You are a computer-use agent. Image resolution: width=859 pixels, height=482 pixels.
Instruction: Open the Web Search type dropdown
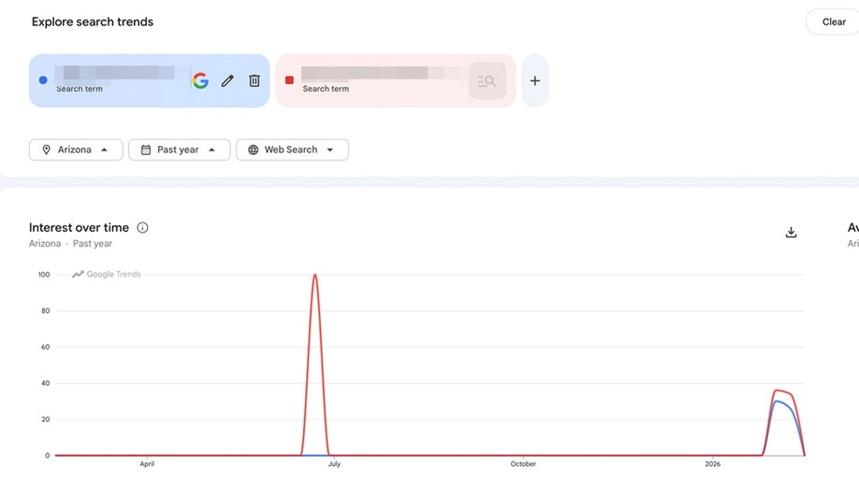tap(292, 149)
